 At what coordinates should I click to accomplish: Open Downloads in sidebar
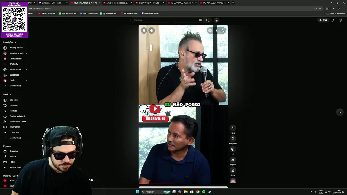pyautogui.click(x=15, y=132)
